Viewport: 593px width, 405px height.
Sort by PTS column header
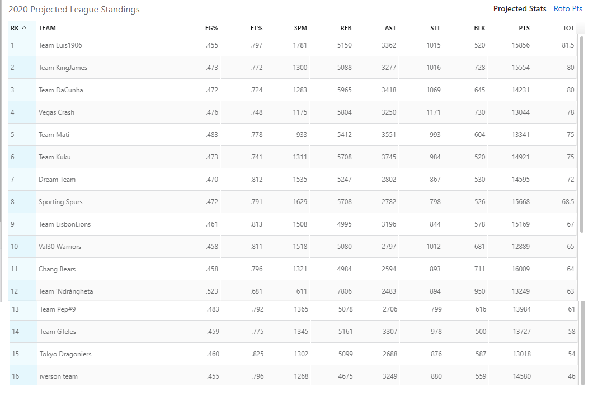[524, 28]
